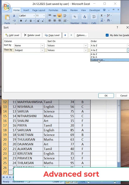Switch to Formulas ribbon tab
Viewport: 129px width, 185px height.
coord(53,10)
